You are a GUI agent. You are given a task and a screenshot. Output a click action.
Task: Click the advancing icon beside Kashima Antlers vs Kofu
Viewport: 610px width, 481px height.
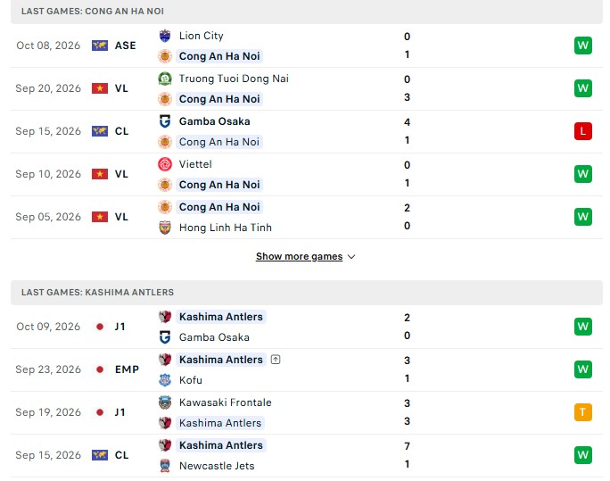pos(276,360)
